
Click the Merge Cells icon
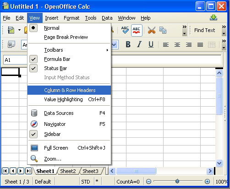point(212,45)
